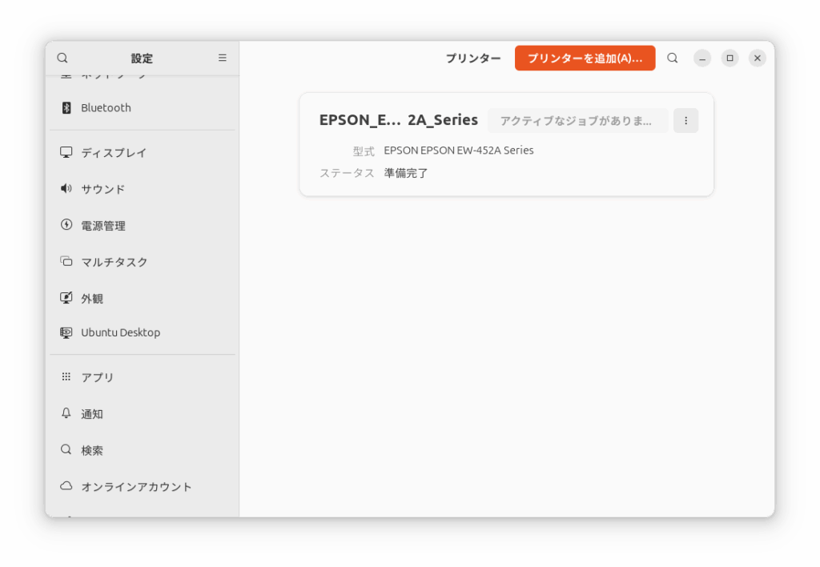This screenshot has height=567, width=820.
Task: Click the 準備完了 status text
Action: pyautogui.click(x=406, y=173)
